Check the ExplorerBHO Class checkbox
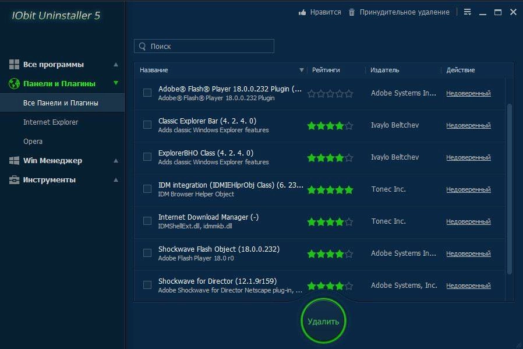This screenshot has height=349, width=523. 147,157
